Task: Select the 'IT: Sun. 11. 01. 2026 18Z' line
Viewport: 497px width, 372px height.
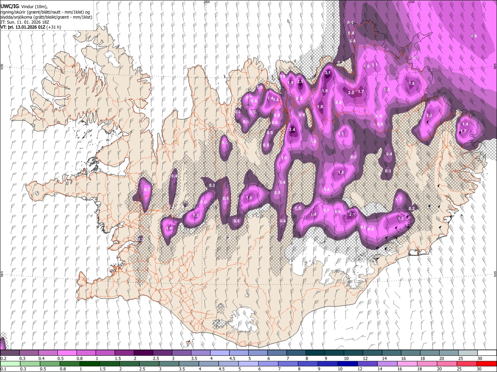Action: click(25, 22)
